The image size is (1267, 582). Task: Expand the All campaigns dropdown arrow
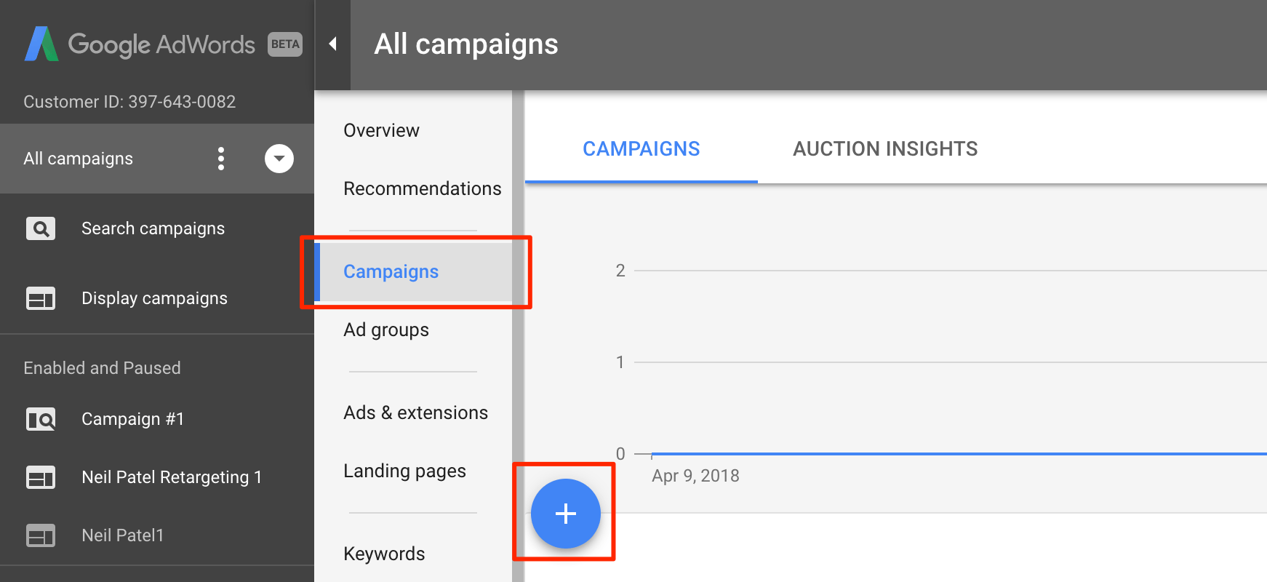point(279,159)
